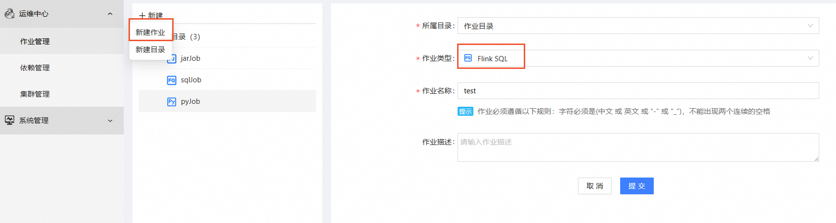Viewport: 836px width, 223px height.
Task: Go to 集群管理 in the sidebar
Action: 35,94
